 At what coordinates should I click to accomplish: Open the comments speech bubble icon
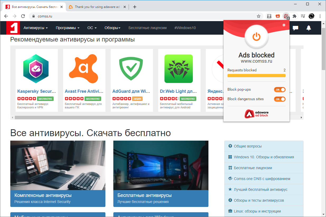coord(295,28)
